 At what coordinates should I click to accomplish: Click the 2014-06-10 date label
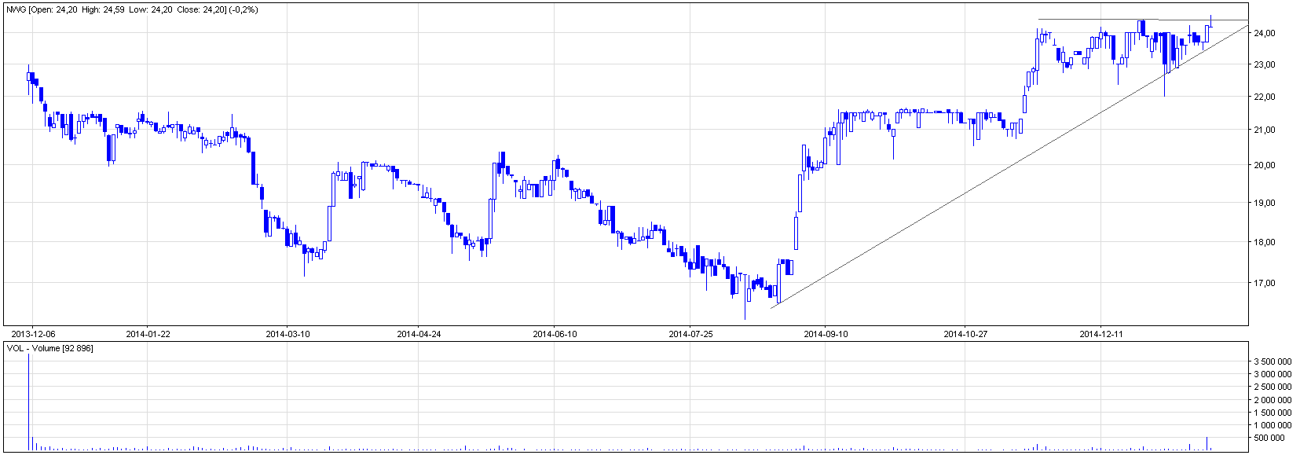(x=555, y=334)
